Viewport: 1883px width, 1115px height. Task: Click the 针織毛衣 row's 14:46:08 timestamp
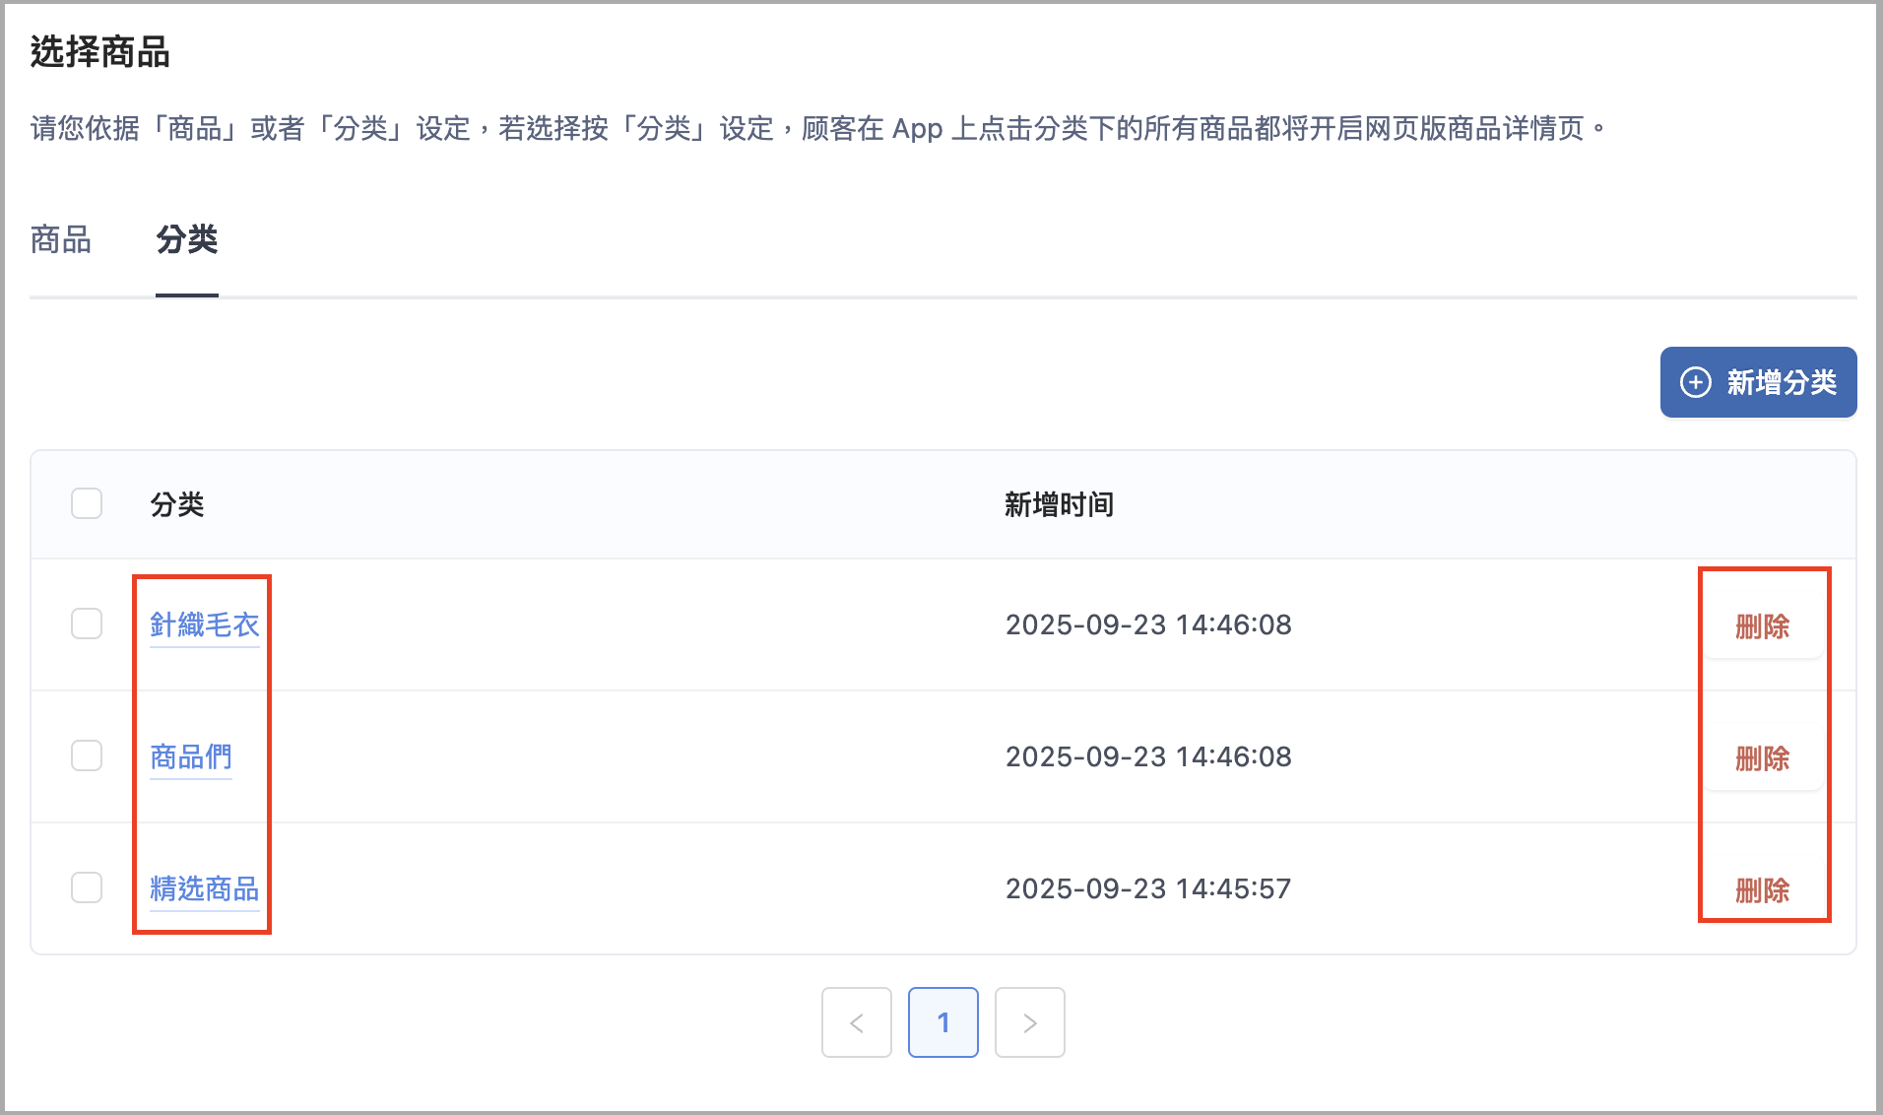pyautogui.click(x=1148, y=624)
